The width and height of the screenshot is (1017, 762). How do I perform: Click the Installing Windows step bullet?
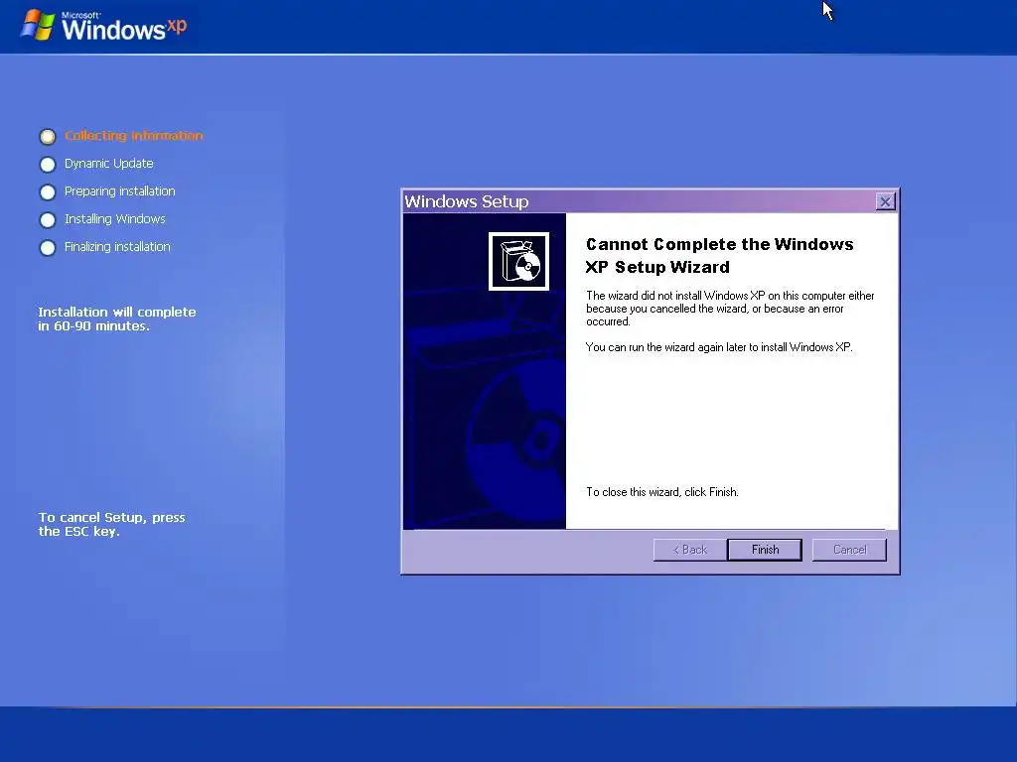48,220
